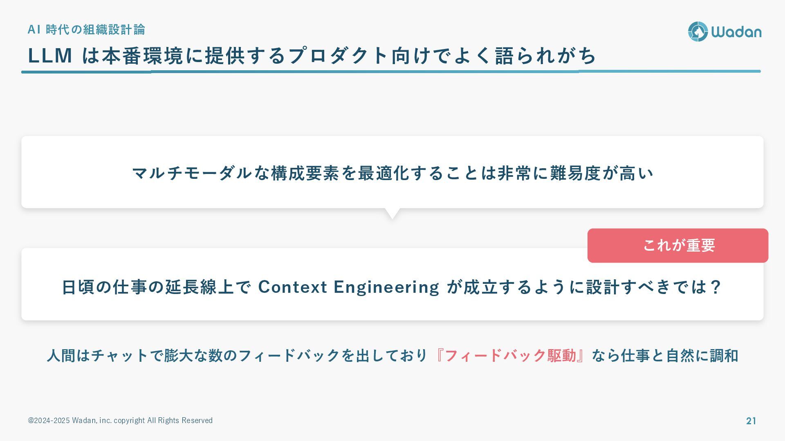This screenshot has height=441, width=785.
Task: Click the phrase 設計すべきでは？ in lower box
Action: (x=654, y=287)
